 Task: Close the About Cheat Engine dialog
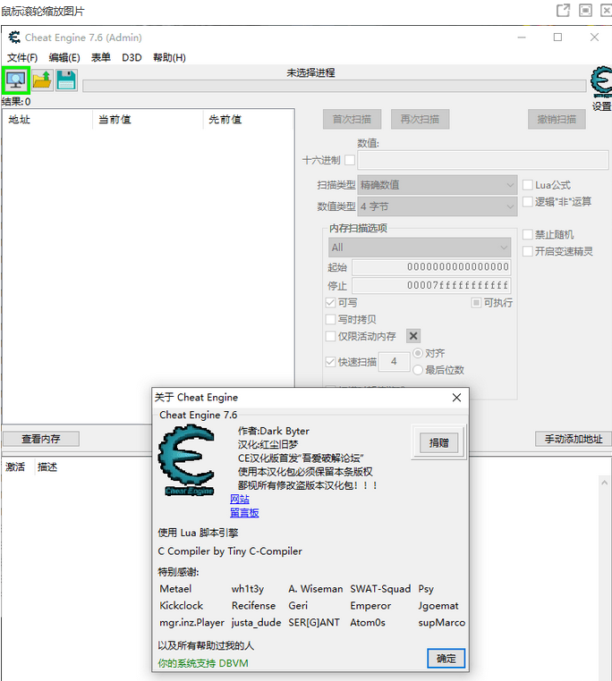coord(456,398)
